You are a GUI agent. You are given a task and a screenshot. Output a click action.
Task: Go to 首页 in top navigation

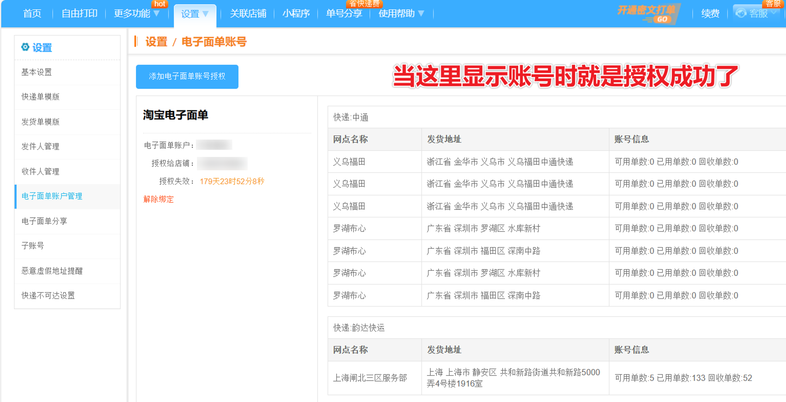32,13
